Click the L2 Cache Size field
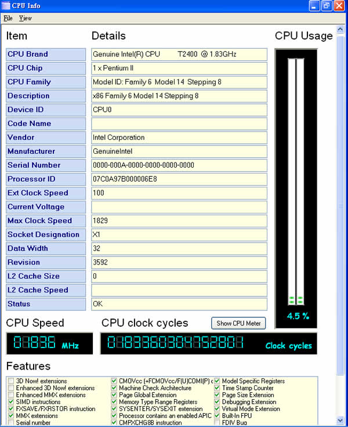348x427 pixels. (x=179, y=276)
